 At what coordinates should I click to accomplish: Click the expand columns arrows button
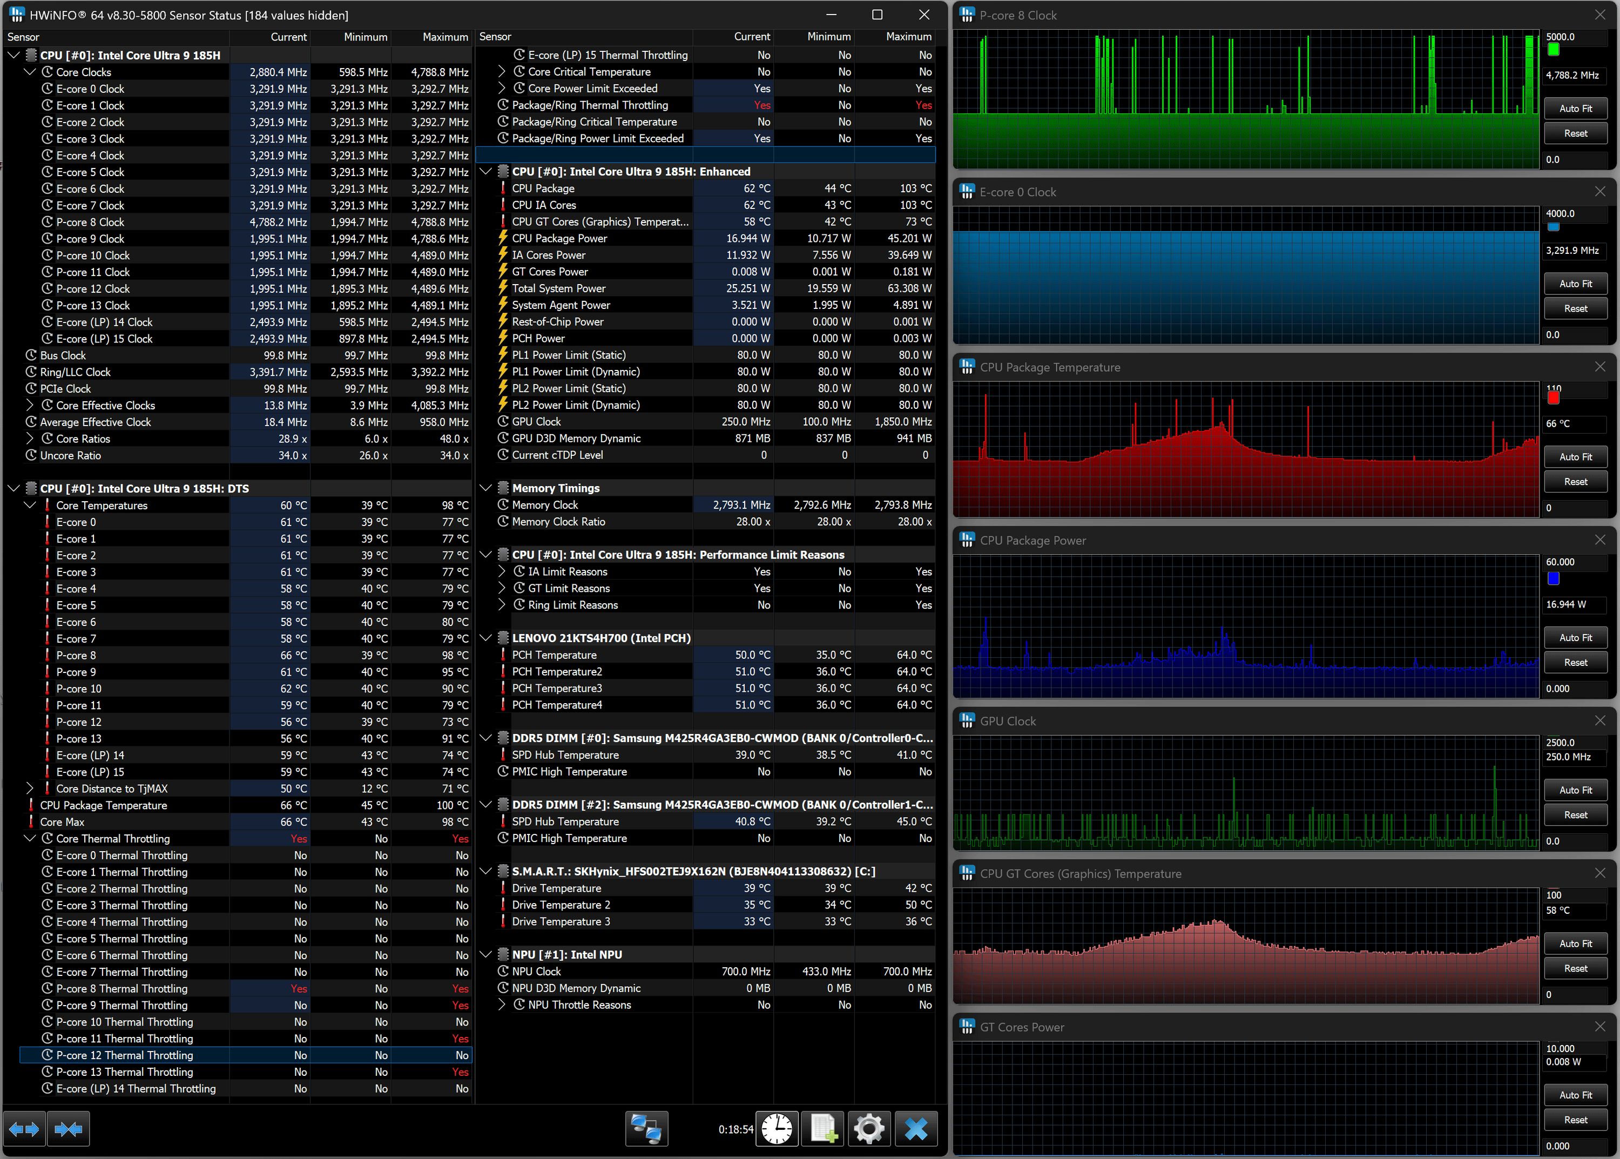[x=24, y=1129]
